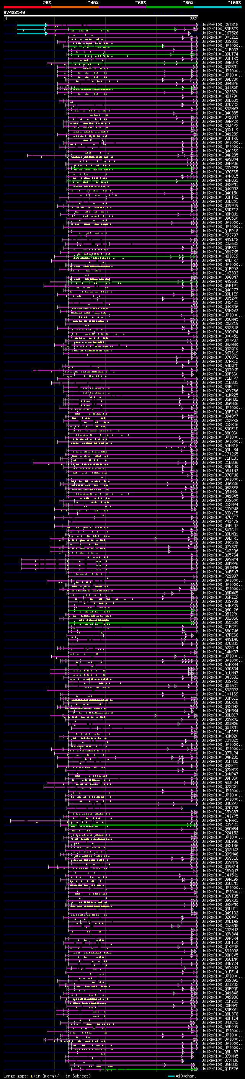Select the UniRef100_Q9LFR3 entry

[220, 539]
